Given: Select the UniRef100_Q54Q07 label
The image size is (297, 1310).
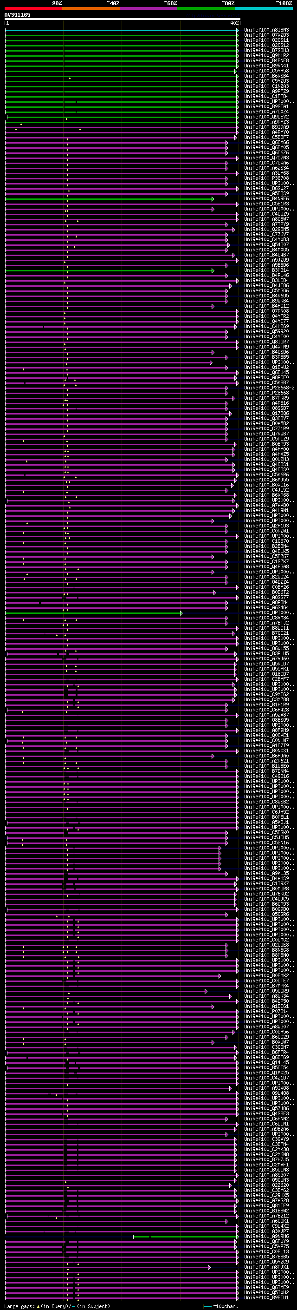Looking at the screenshot, I should 266,244.
